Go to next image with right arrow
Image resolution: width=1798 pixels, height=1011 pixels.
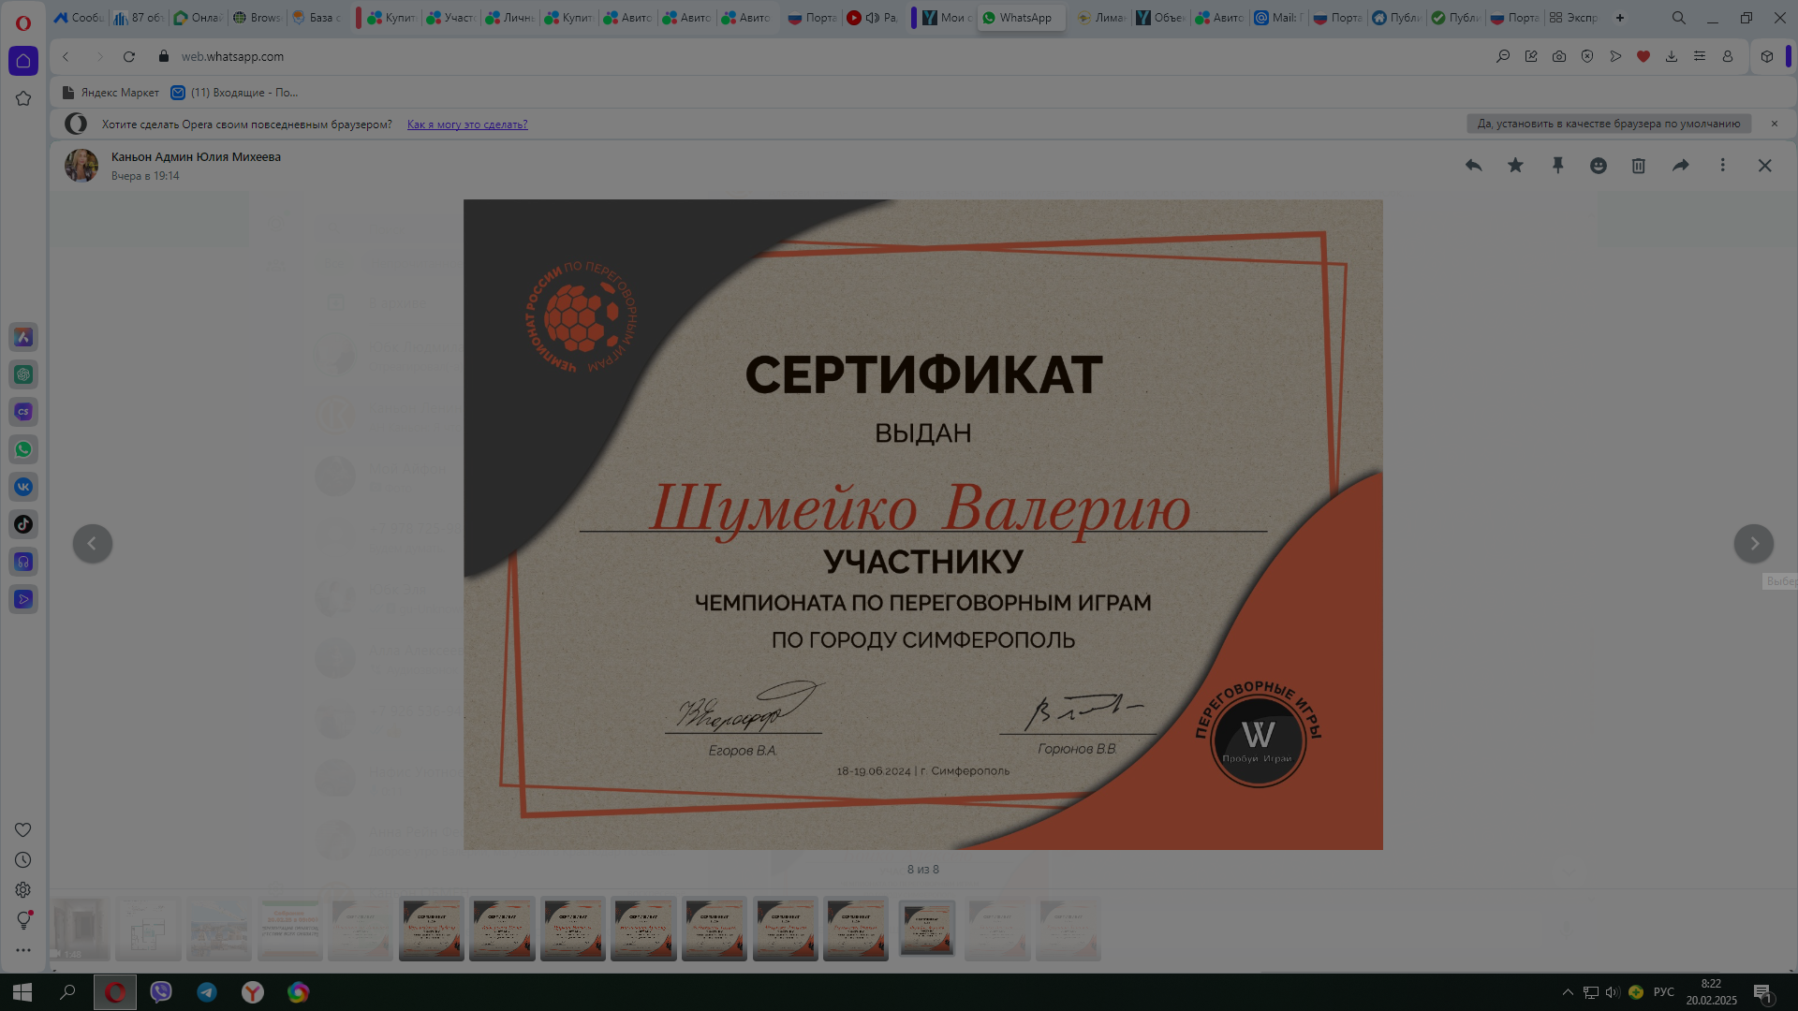pyautogui.click(x=1753, y=543)
